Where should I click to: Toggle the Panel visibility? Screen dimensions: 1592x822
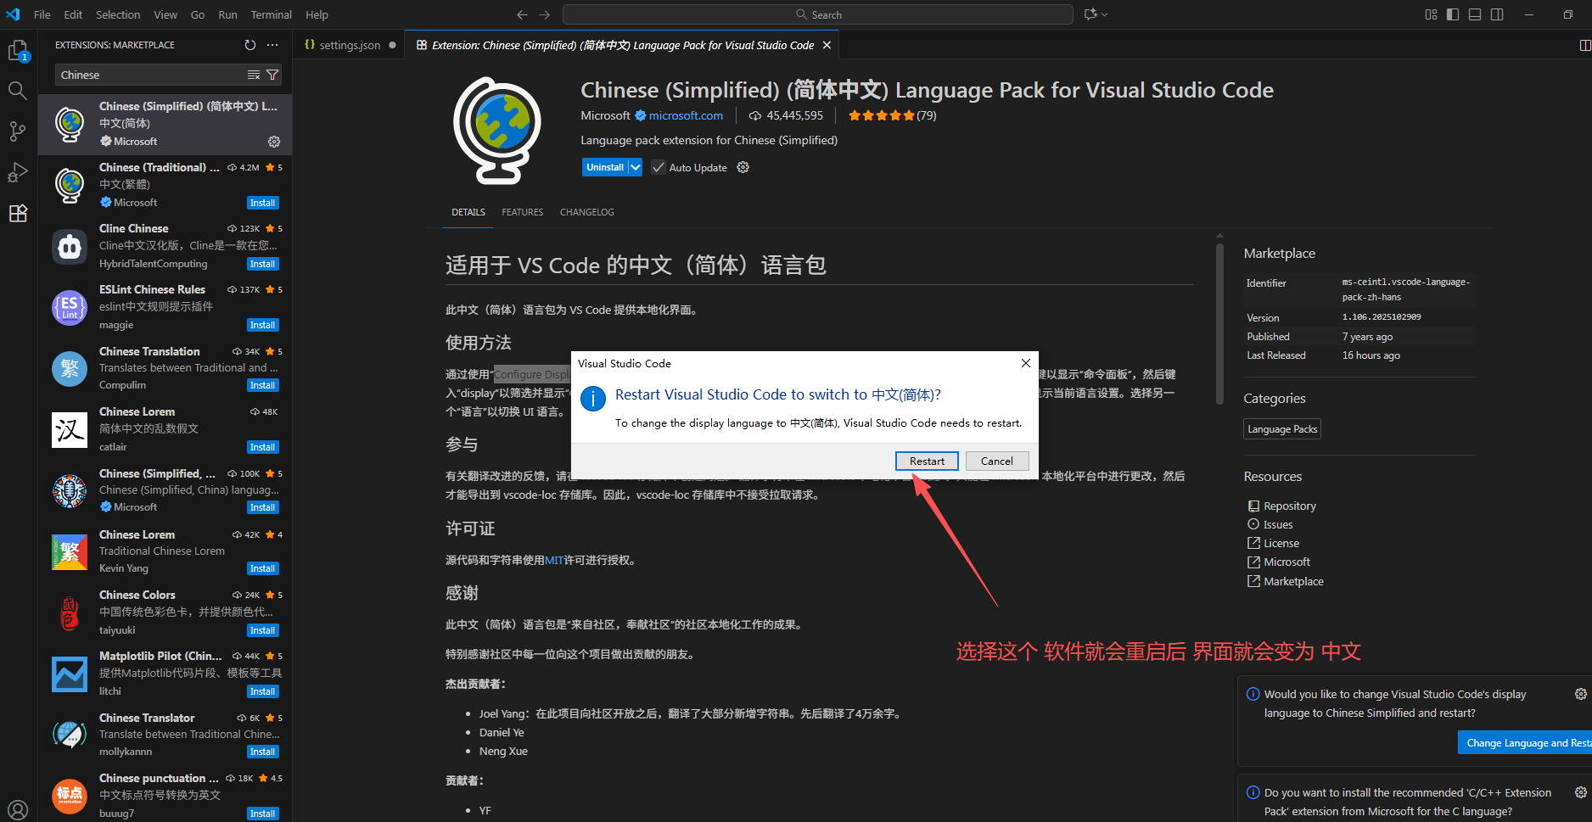tap(1475, 14)
